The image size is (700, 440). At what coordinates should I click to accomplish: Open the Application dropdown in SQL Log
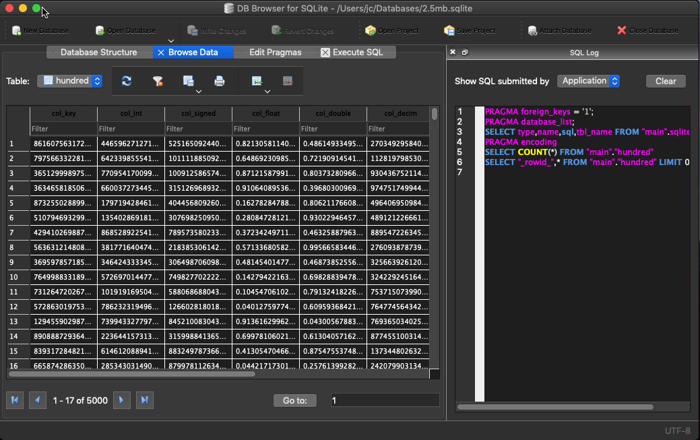coord(588,81)
